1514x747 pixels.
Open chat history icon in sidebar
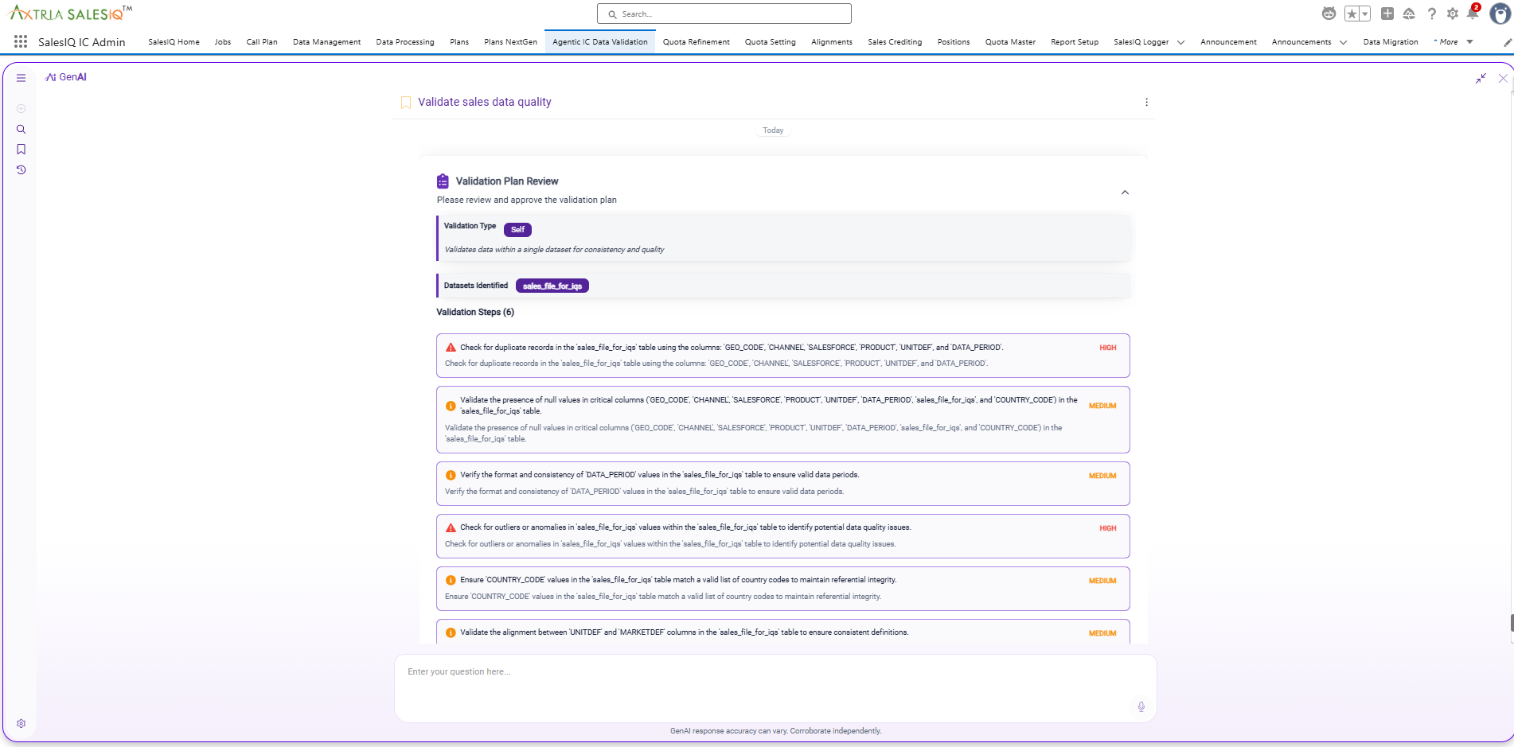tap(21, 170)
